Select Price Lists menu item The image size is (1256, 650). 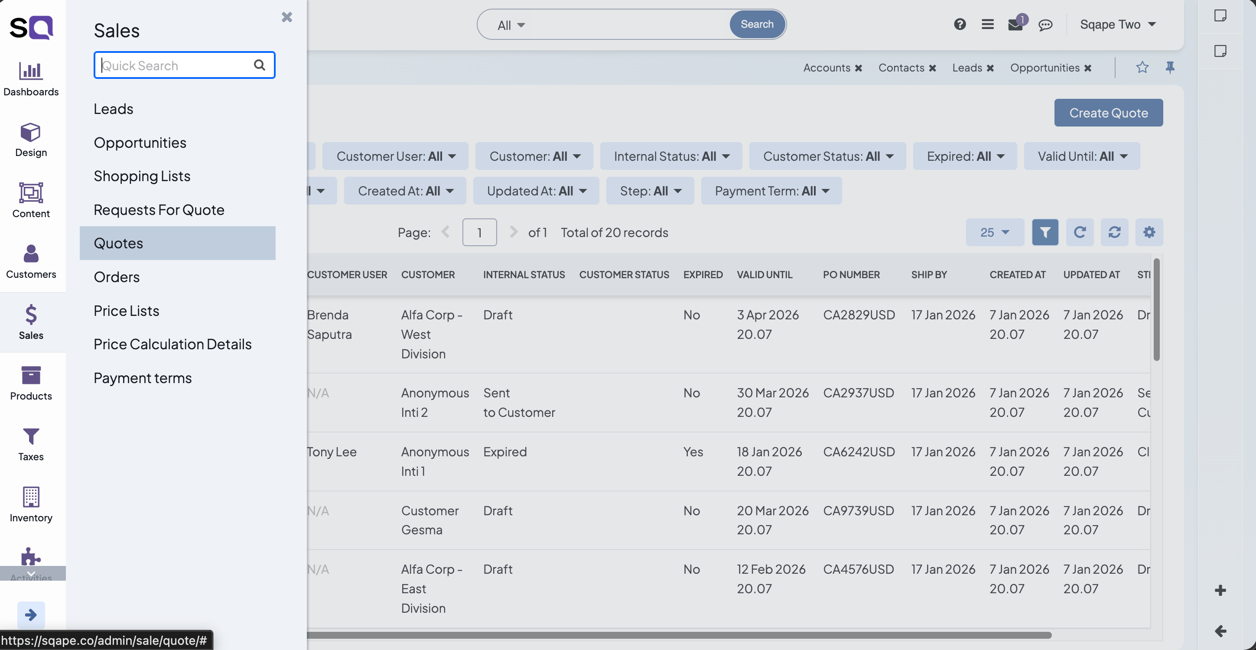tap(126, 311)
